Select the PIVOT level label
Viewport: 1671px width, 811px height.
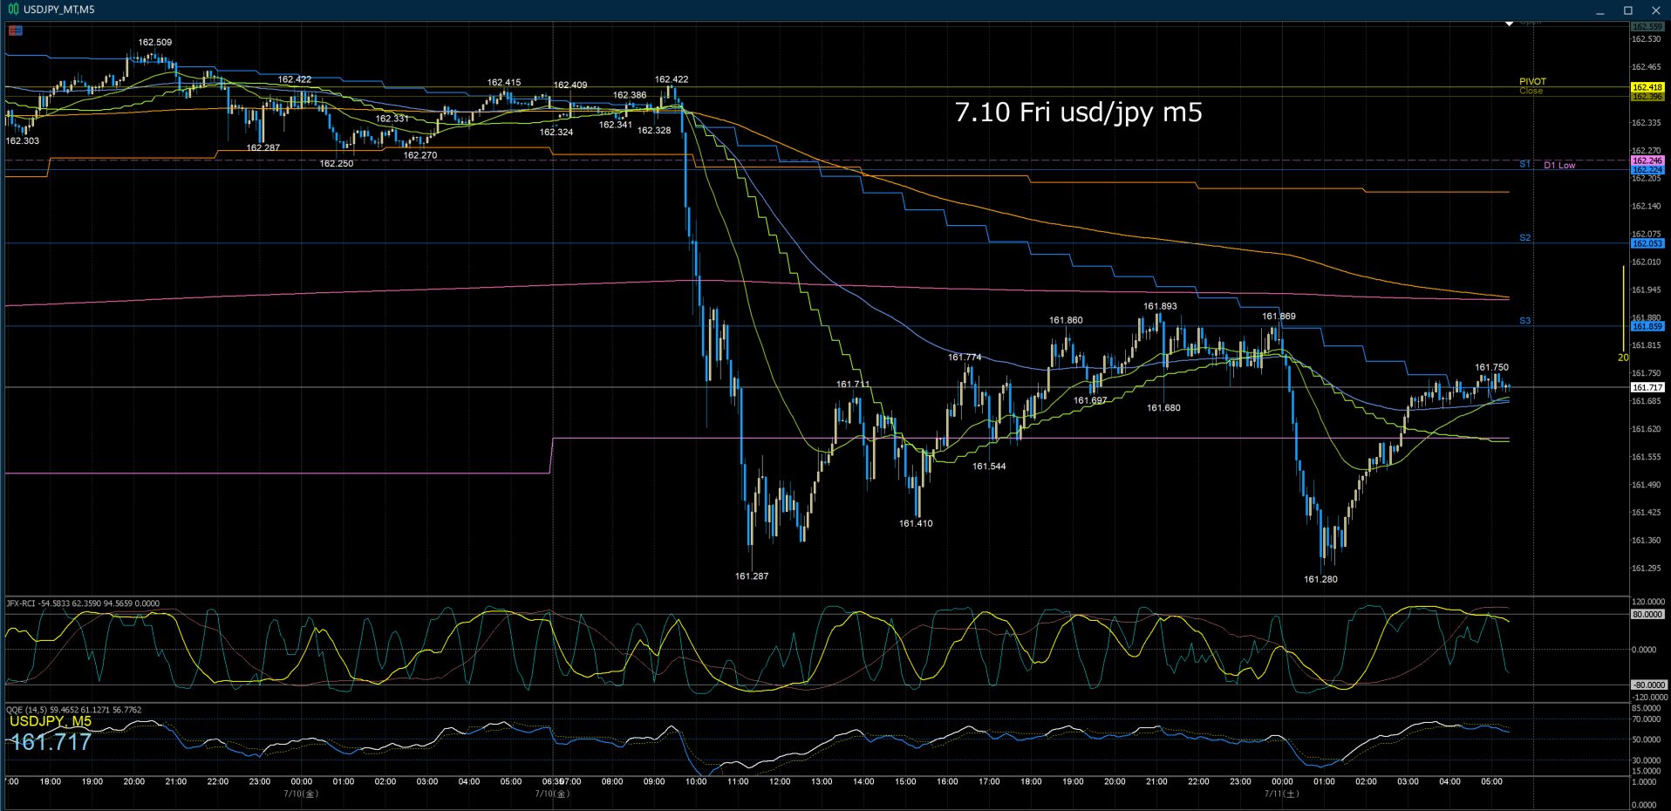pos(1532,81)
